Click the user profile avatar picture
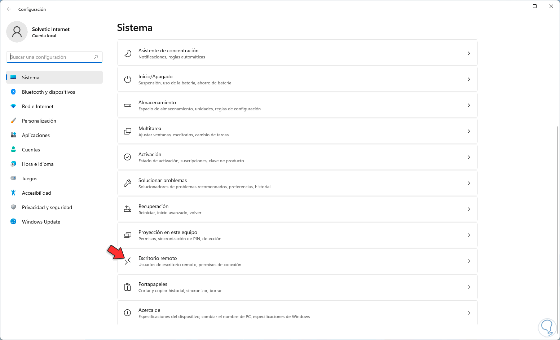The width and height of the screenshot is (560, 340). pyautogui.click(x=17, y=32)
